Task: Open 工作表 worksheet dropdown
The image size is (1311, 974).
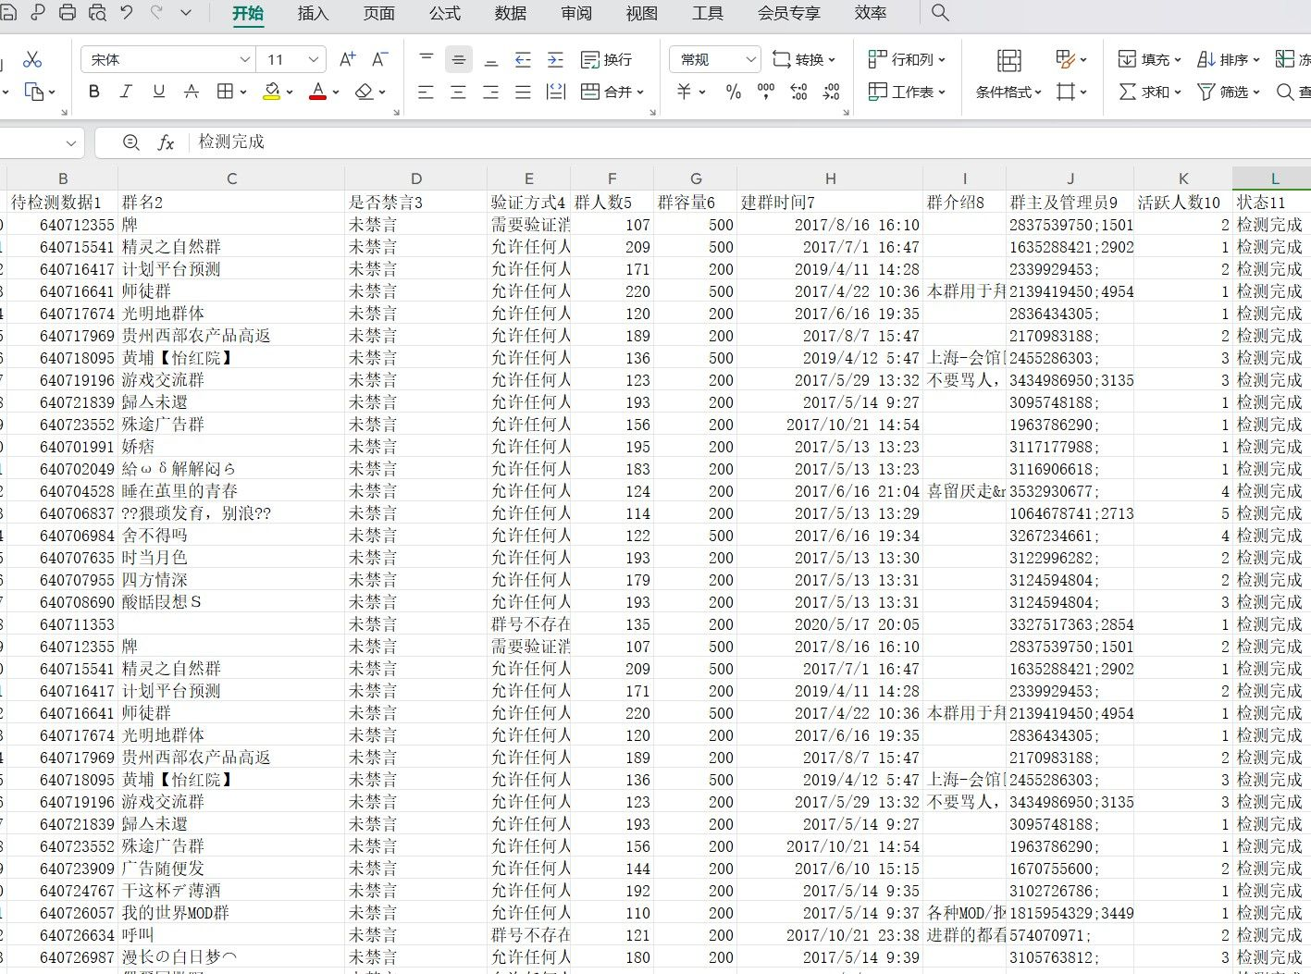Action: point(907,92)
